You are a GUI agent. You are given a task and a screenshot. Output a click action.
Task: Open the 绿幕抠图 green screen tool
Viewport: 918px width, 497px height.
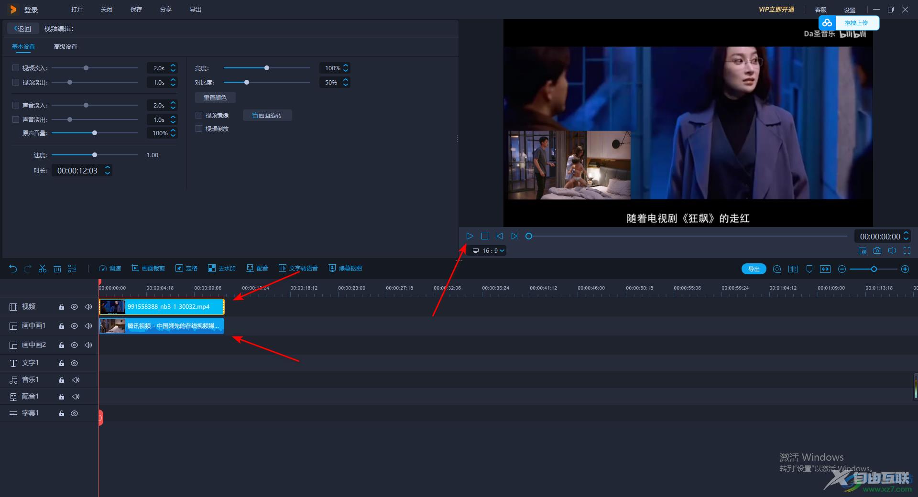(345, 269)
